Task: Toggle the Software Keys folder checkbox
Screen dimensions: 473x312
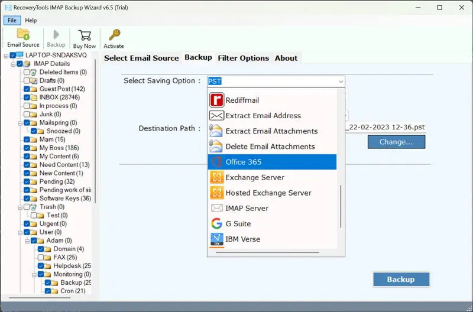Action: 27,199
